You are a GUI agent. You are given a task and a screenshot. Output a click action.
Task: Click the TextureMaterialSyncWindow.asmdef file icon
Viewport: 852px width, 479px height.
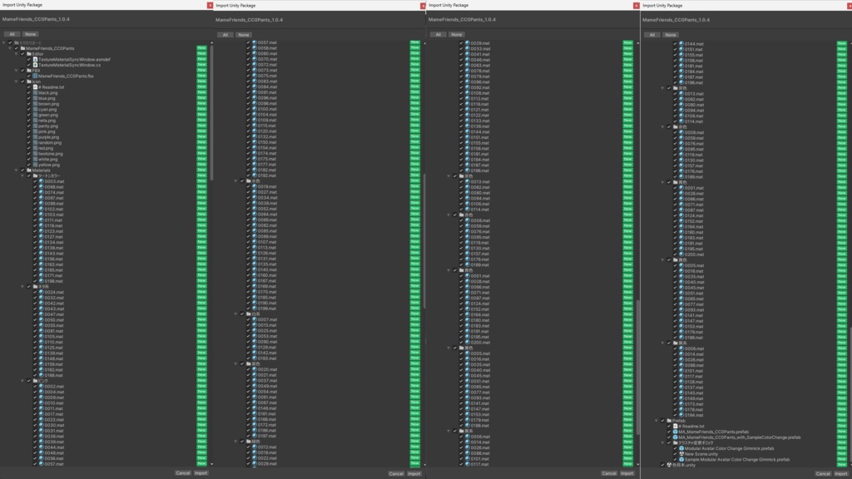[35, 59]
